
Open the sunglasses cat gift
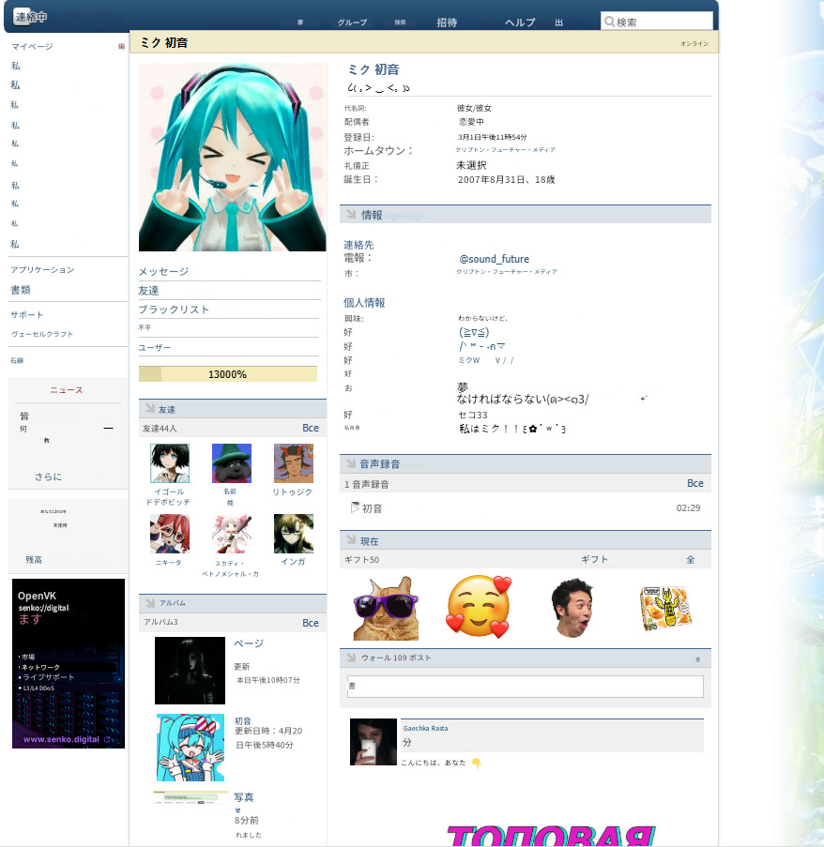click(386, 608)
